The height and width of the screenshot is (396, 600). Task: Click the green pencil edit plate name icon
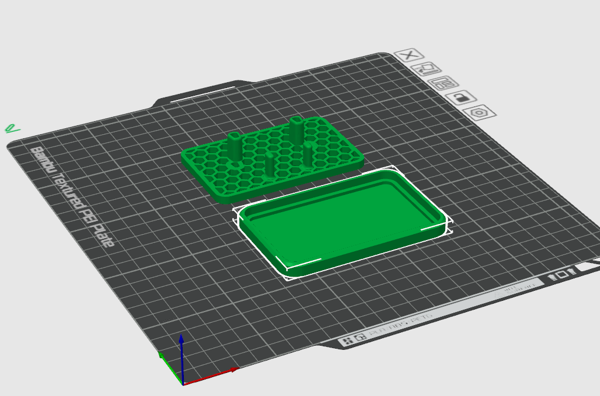[12, 128]
